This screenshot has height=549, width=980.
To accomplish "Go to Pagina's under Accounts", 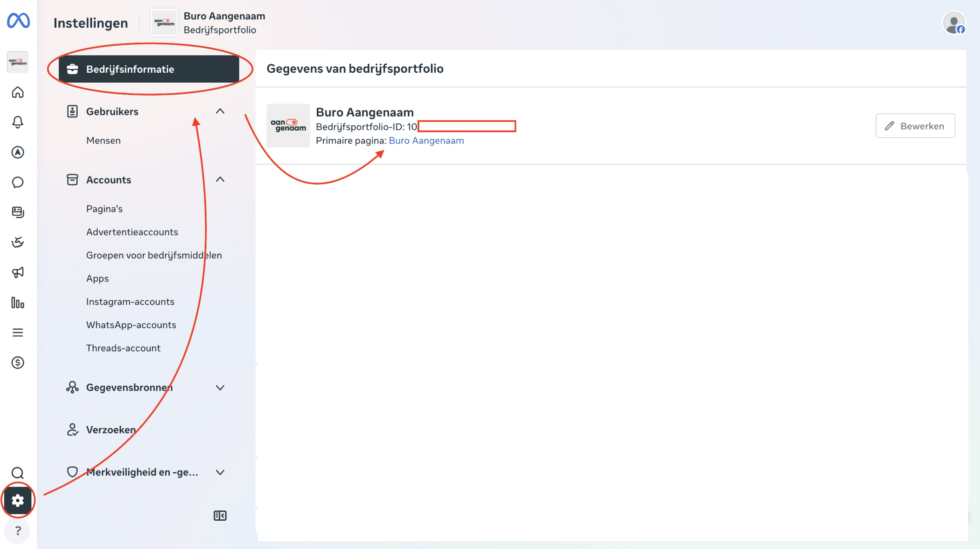I will click(105, 209).
